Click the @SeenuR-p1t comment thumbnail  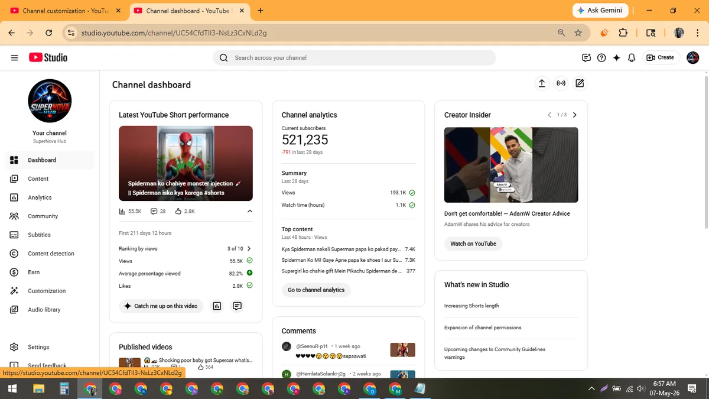pos(403,350)
